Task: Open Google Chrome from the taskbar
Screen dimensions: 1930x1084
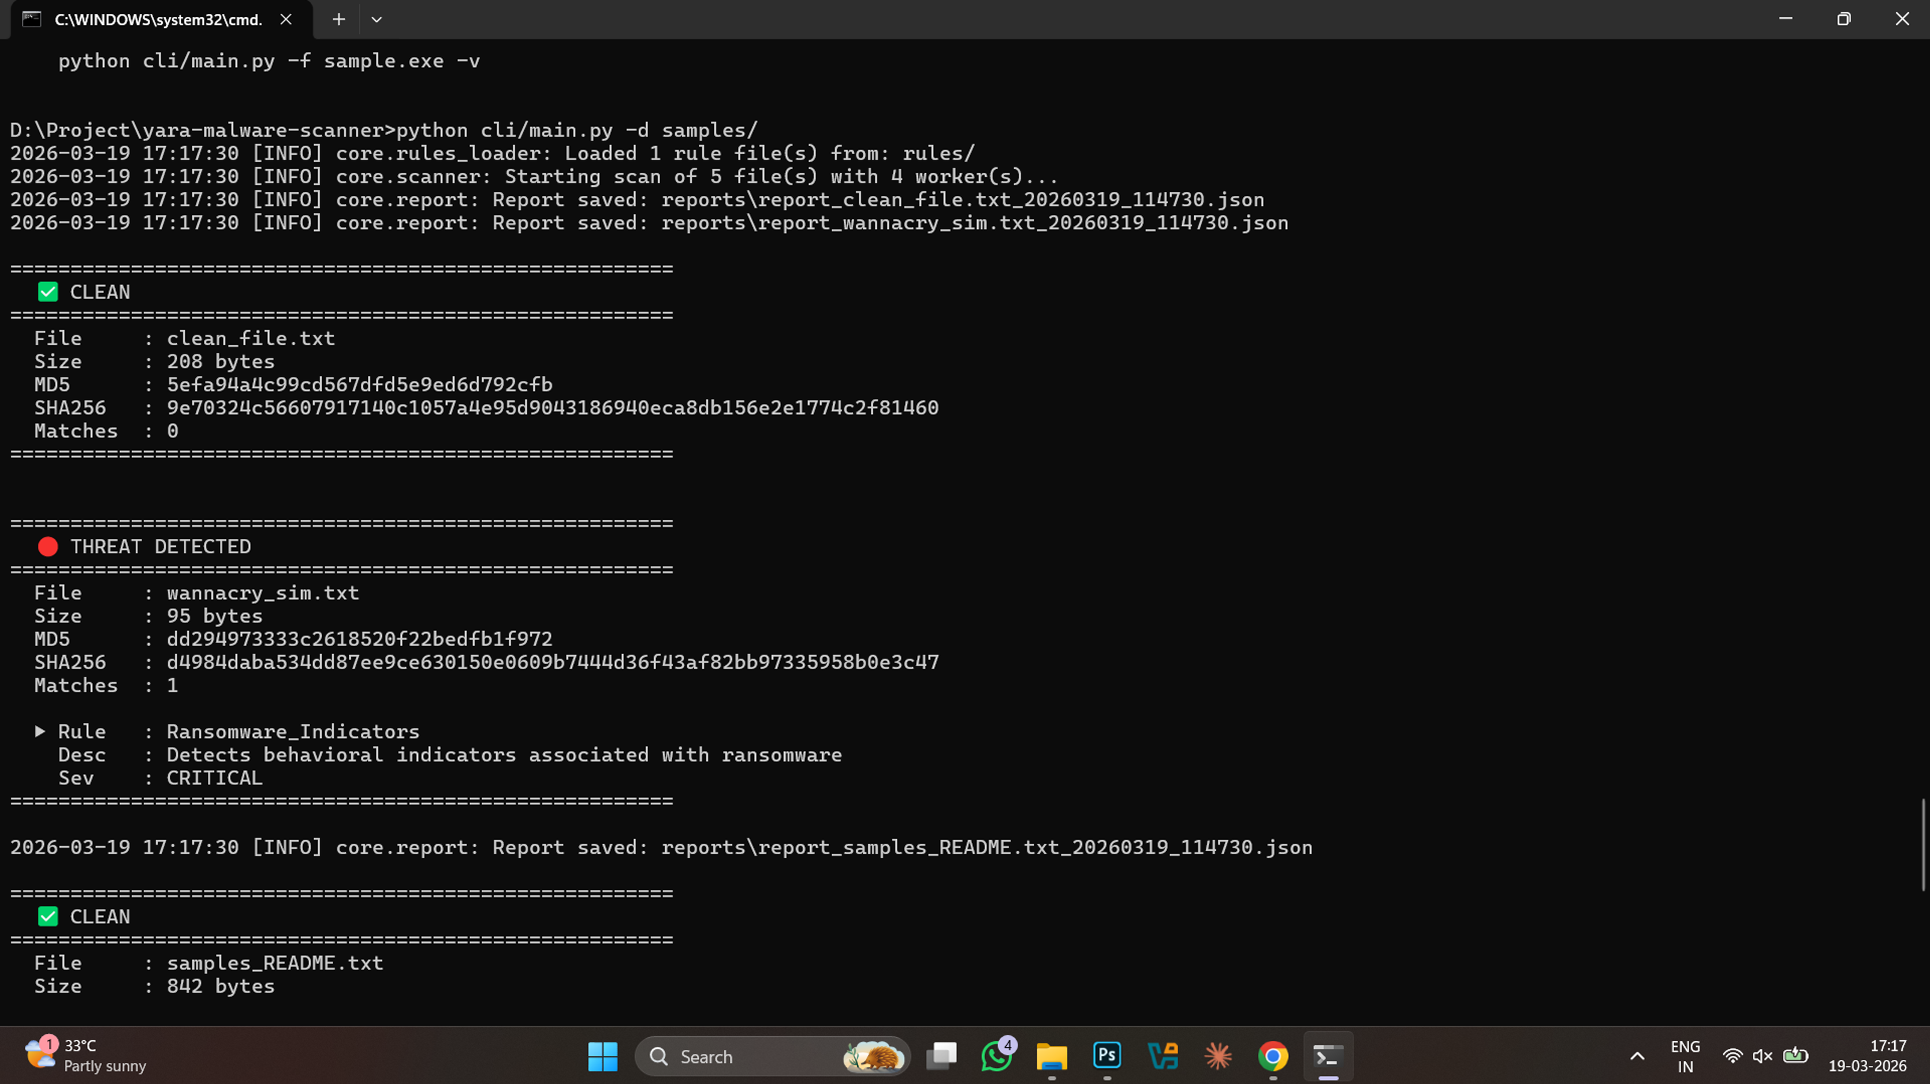Action: tap(1273, 1056)
